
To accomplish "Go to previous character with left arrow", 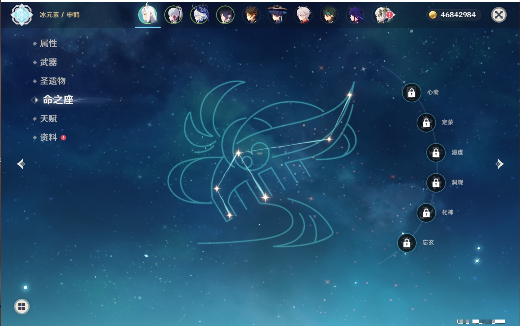I will pos(21,164).
